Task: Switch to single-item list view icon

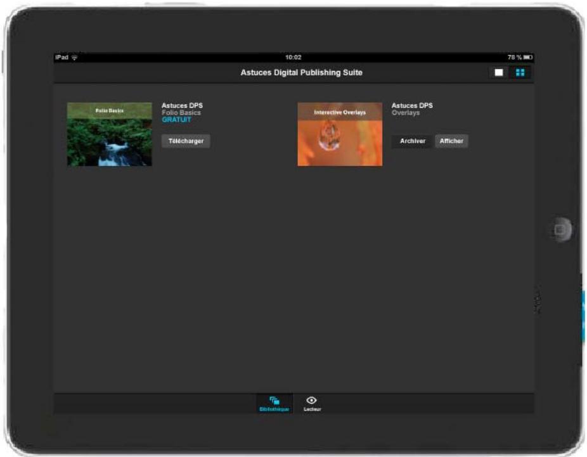Action: [499, 73]
